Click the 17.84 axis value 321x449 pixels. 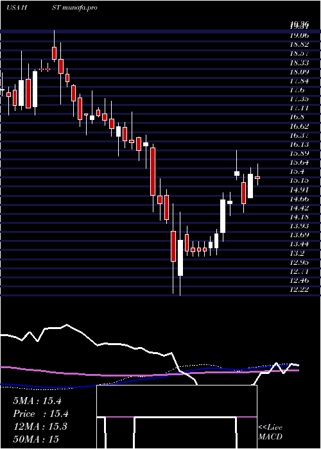(299, 81)
